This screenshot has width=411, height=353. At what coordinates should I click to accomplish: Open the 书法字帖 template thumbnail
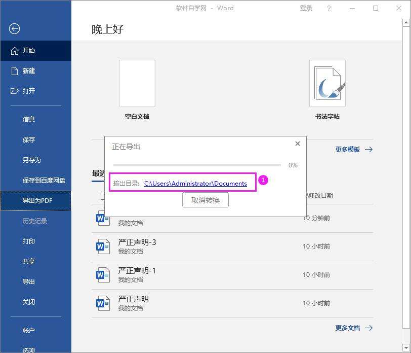pos(327,83)
